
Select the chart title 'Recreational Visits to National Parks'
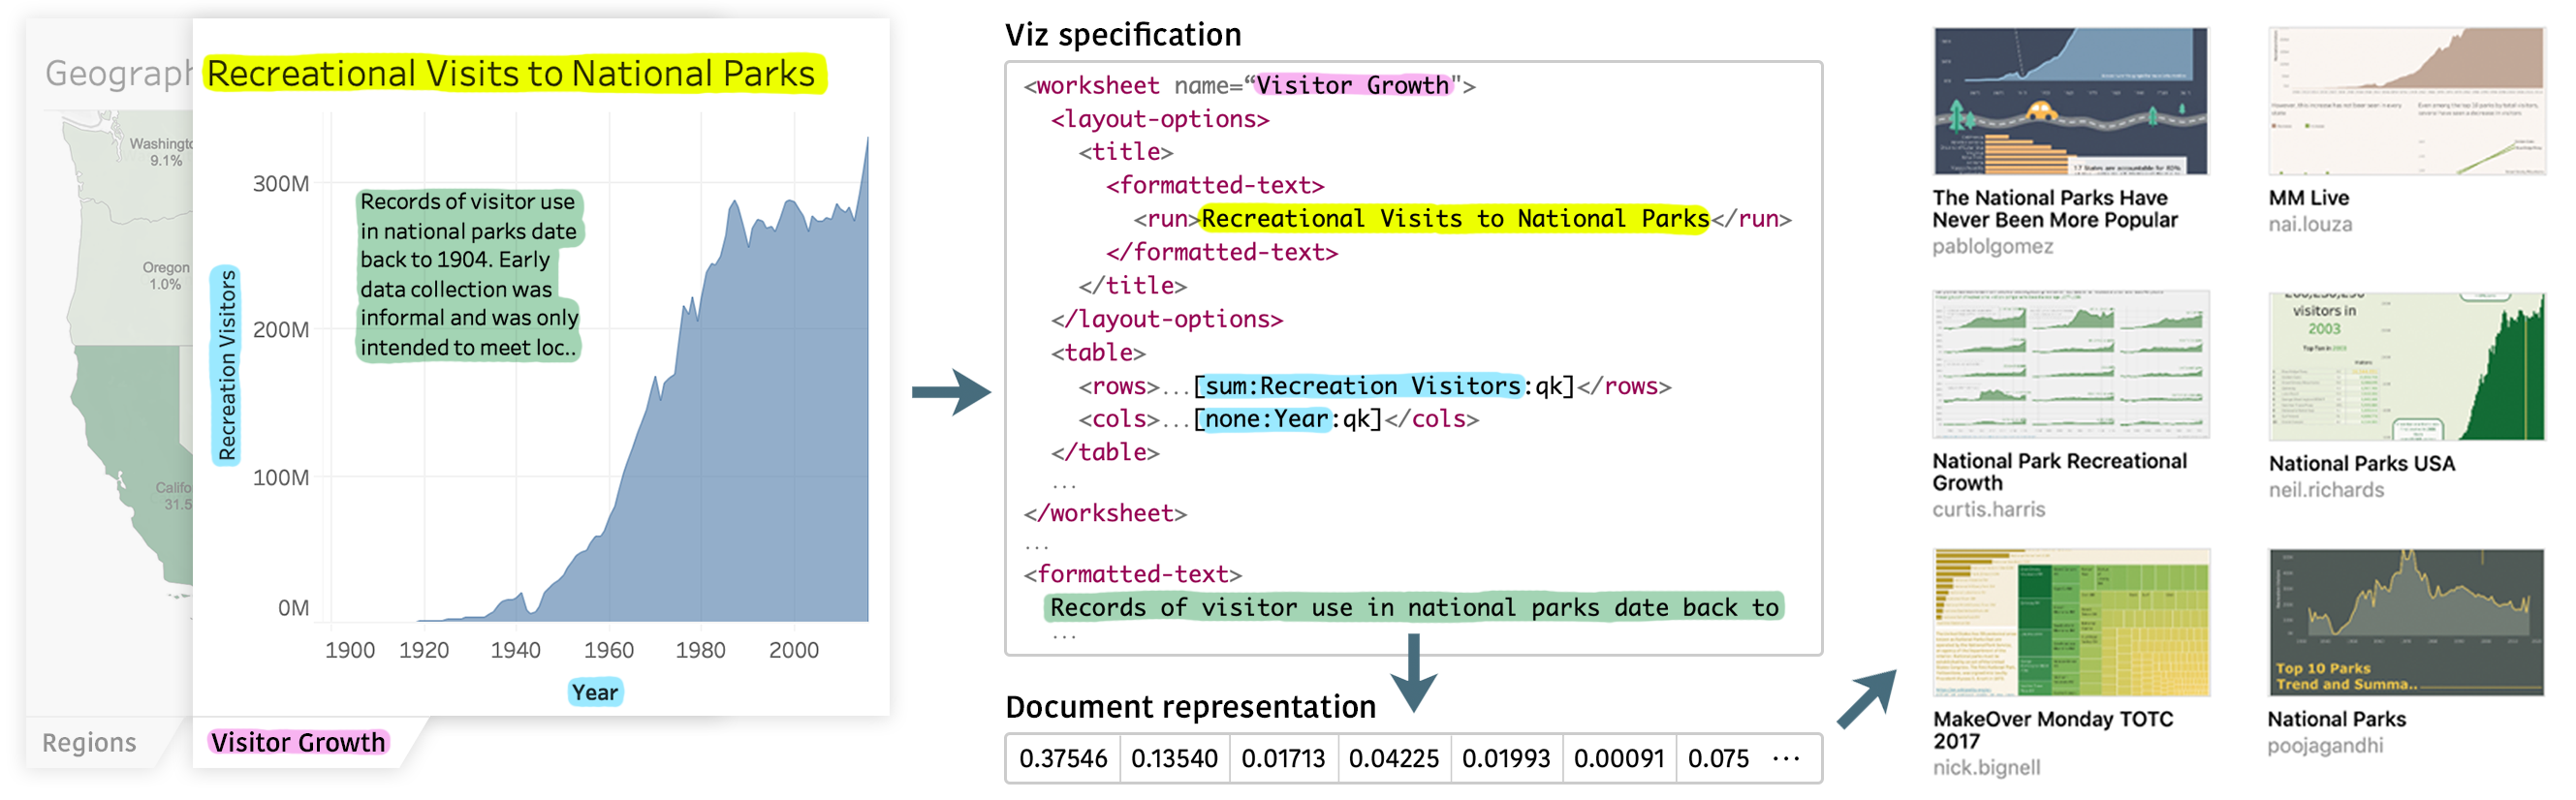point(512,74)
